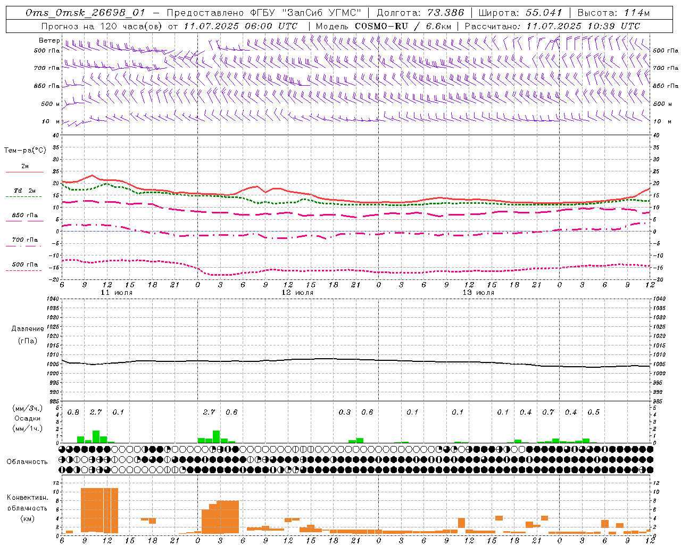The image size is (681, 545).
Task: Click the Тем-ра(°C) axis label
Action: coord(25,151)
